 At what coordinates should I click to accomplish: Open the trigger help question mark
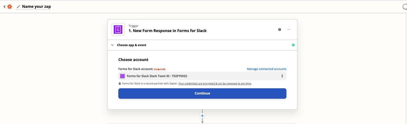280,29
